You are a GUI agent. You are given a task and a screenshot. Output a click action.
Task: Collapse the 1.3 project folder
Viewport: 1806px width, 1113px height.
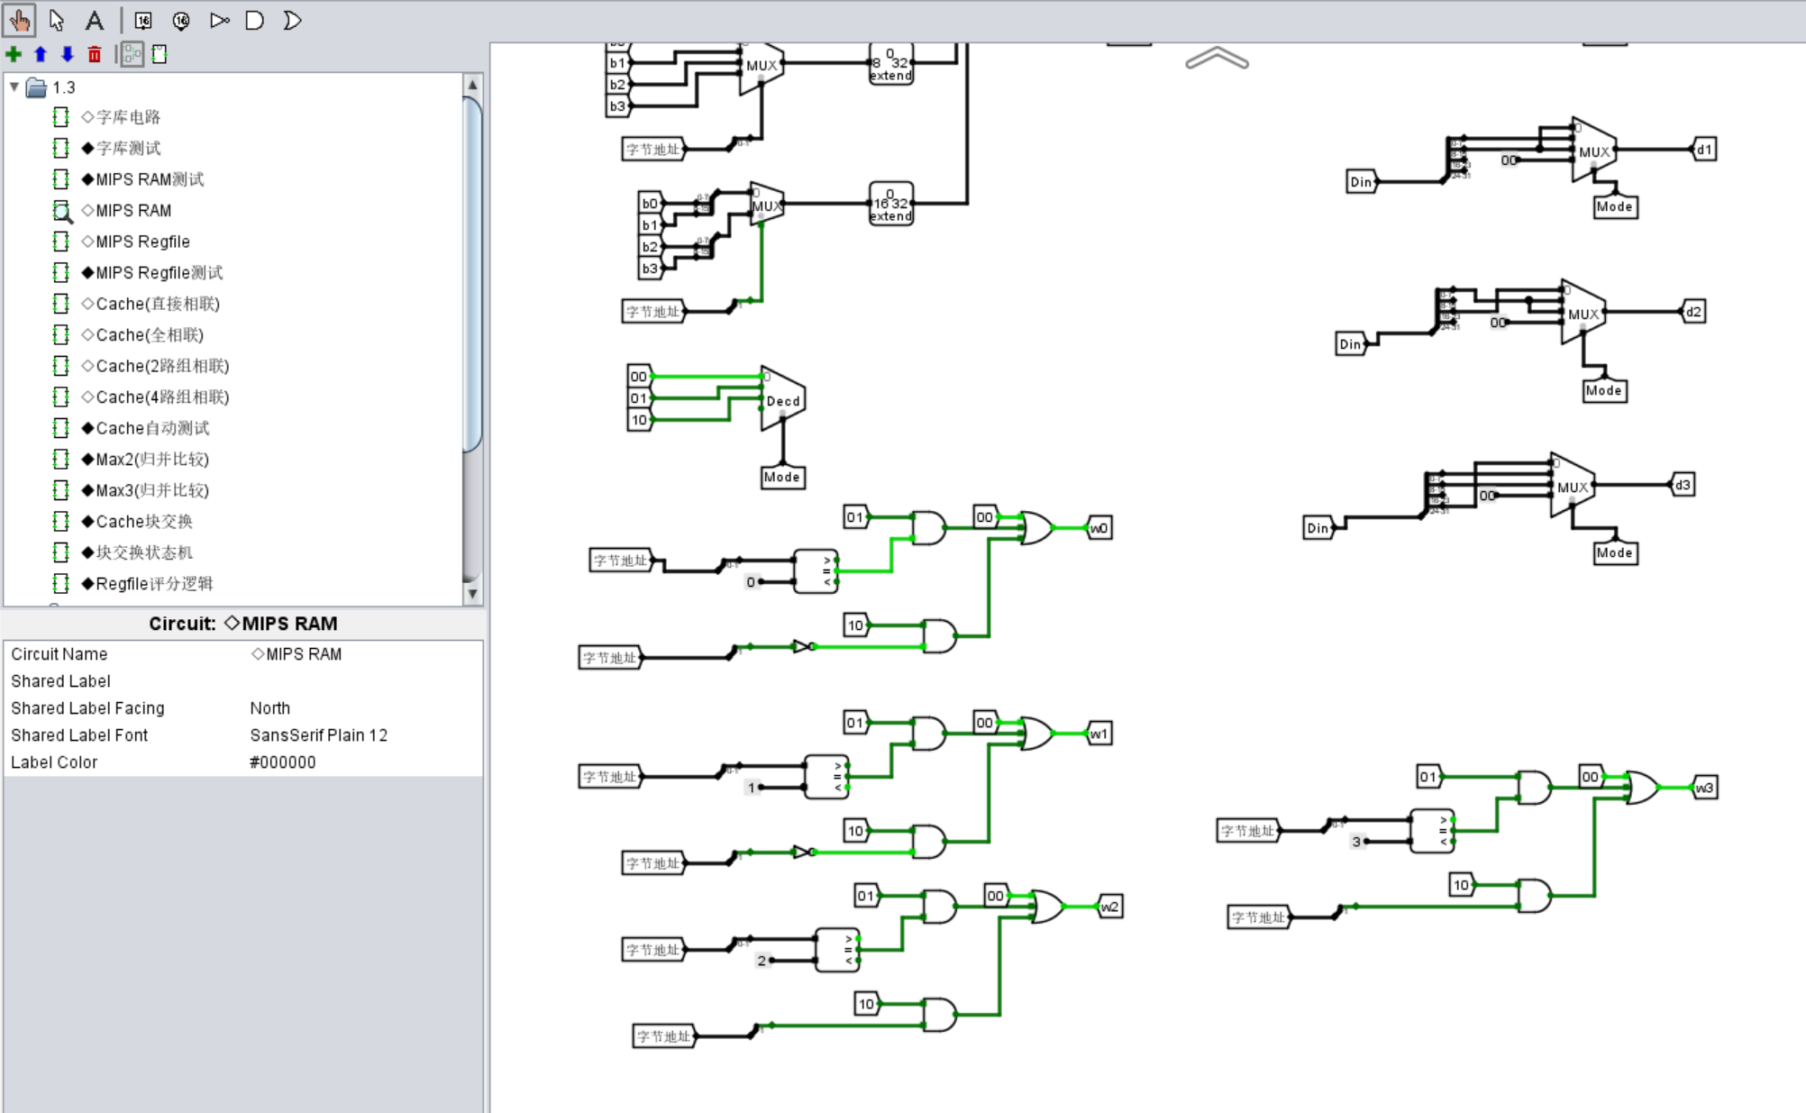click(14, 87)
